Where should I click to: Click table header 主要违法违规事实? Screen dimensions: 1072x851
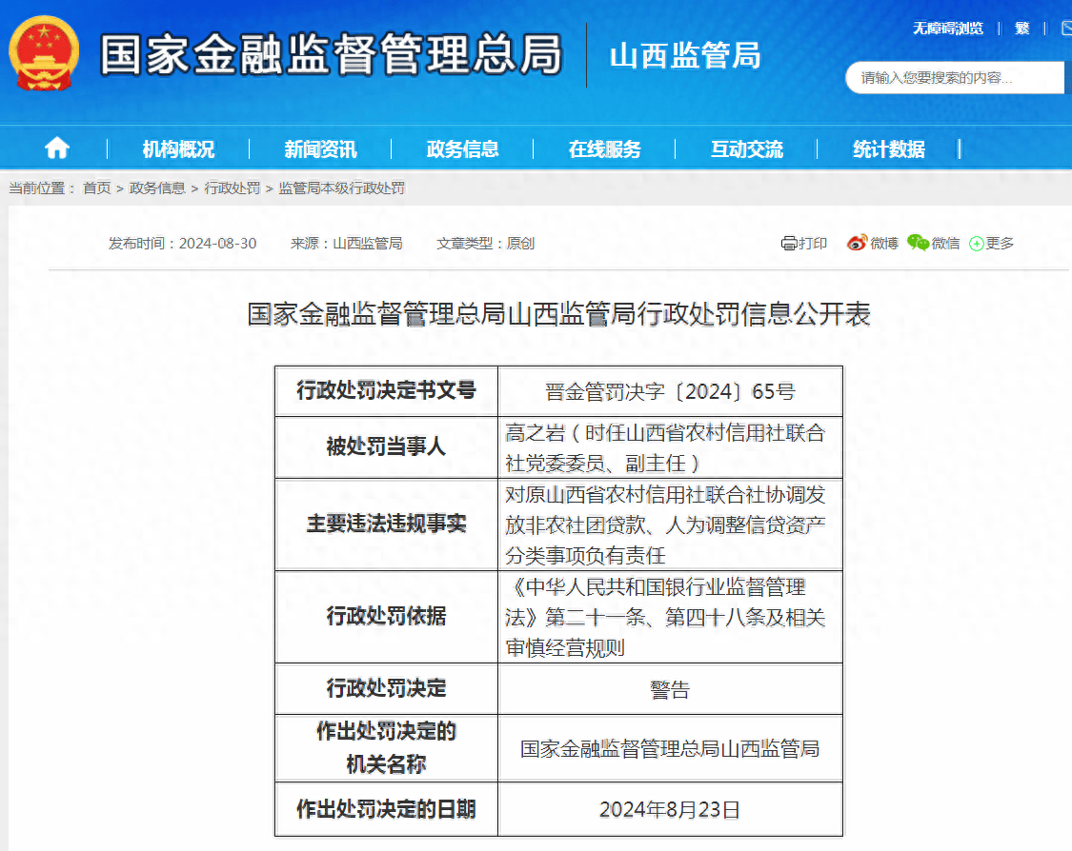[386, 524]
